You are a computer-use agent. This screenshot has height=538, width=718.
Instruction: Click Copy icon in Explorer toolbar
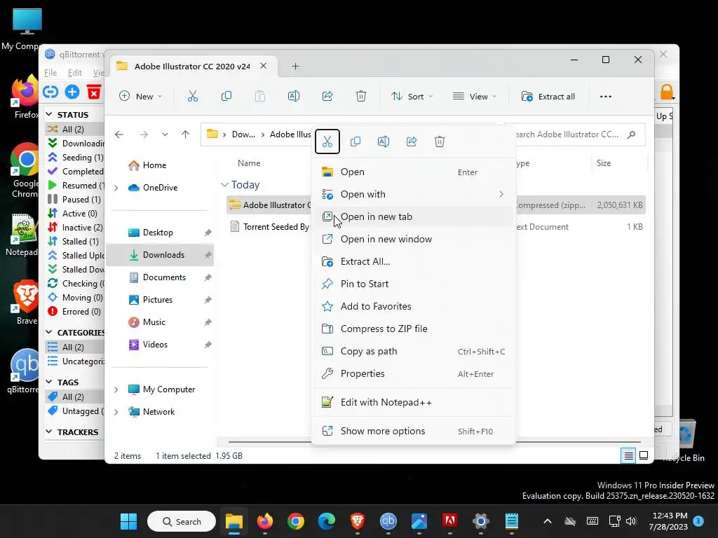click(x=226, y=96)
